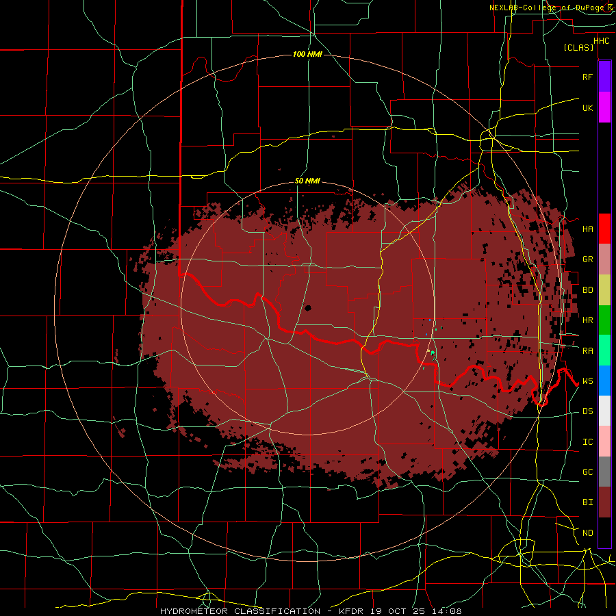Select the GR pink-tan legend swatch

click(x=604, y=259)
